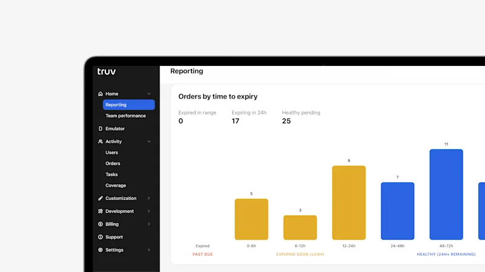Click the bar value label 3

pyautogui.click(x=300, y=210)
